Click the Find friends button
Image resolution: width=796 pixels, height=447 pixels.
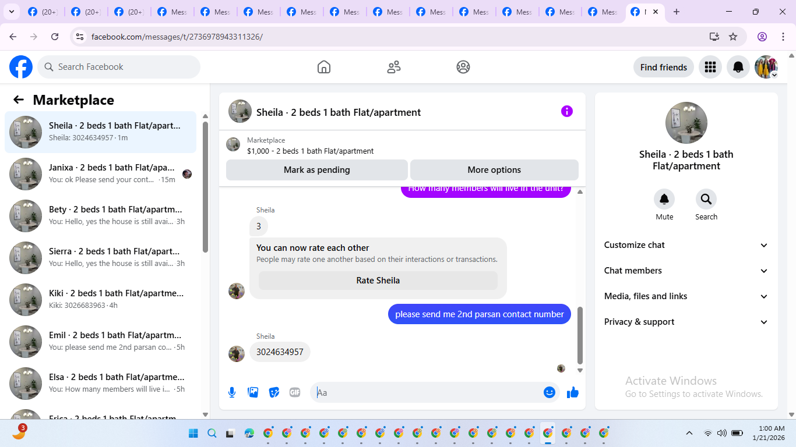664,67
